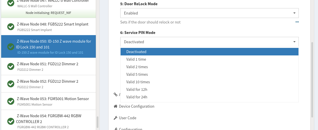Select Valid 1 time option
Image resolution: width=318 pixels, height=130 pixels.
pyautogui.click(x=136, y=59)
